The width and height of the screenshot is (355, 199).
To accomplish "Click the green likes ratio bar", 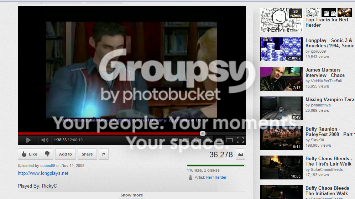I will 215,166.
